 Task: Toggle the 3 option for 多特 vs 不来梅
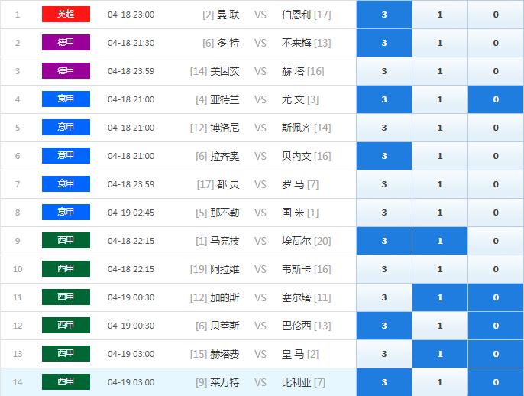pos(384,43)
